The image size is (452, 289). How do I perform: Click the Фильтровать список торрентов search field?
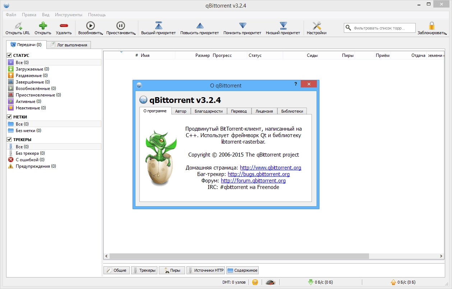(x=380, y=28)
